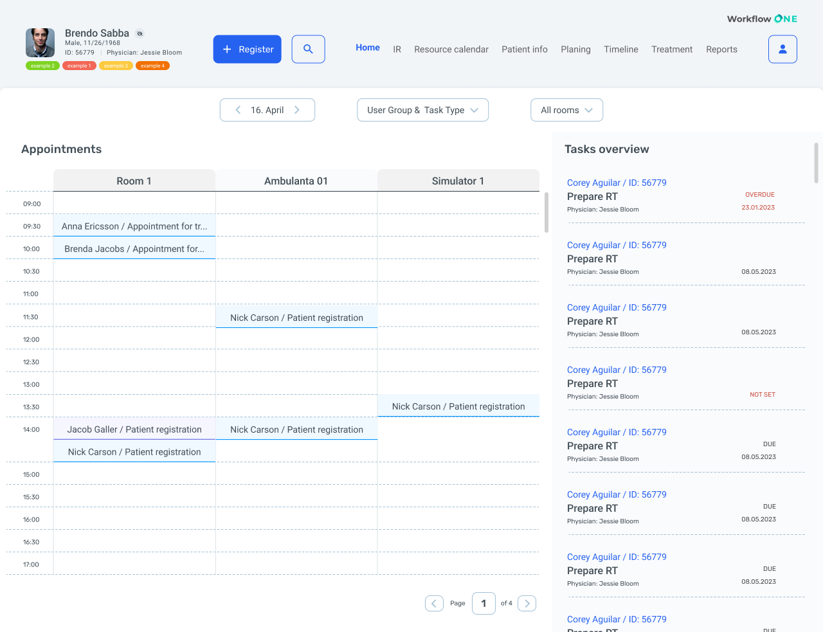Image resolution: width=823 pixels, height=632 pixels.
Task: Open Nick Carson registration at 14:00 in Ambulanta 01
Action: (x=296, y=429)
